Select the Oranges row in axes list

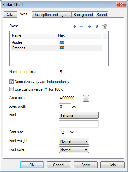(x=57, y=48)
